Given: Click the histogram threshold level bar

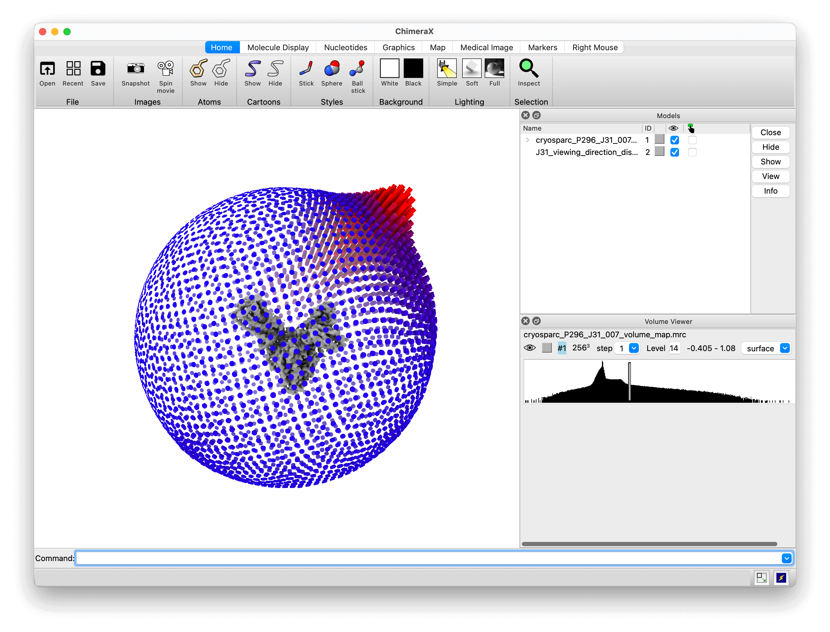Looking at the screenshot, I should coord(629,381).
